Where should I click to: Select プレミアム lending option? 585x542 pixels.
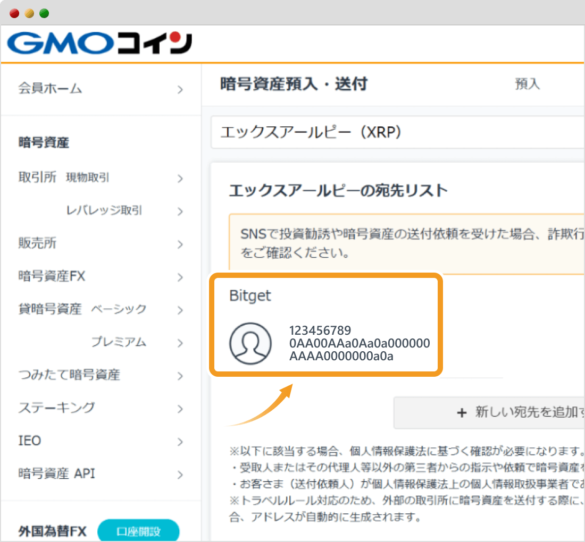[x=118, y=342]
